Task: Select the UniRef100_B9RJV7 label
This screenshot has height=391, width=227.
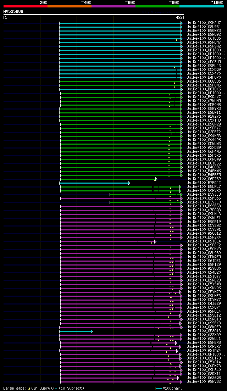Action: [x=204, y=97]
